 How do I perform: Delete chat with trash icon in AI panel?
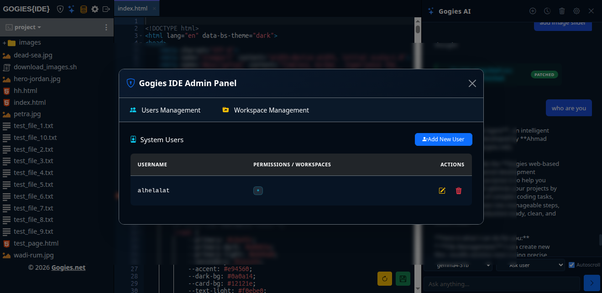coord(562,11)
